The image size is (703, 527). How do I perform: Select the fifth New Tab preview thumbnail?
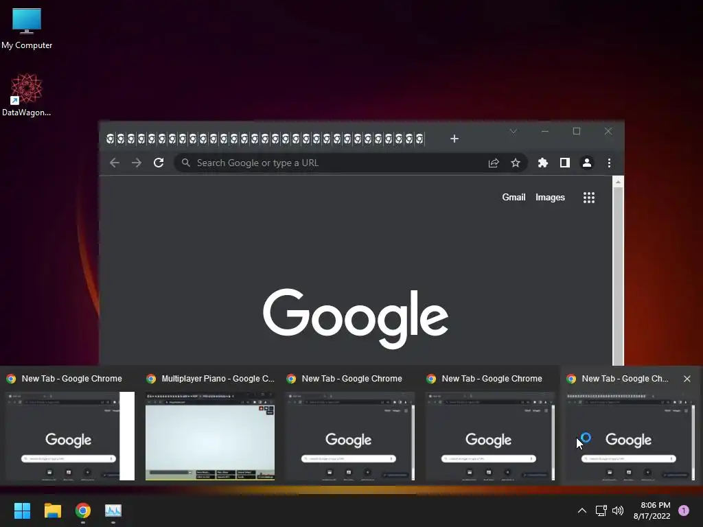pyautogui.click(x=630, y=436)
